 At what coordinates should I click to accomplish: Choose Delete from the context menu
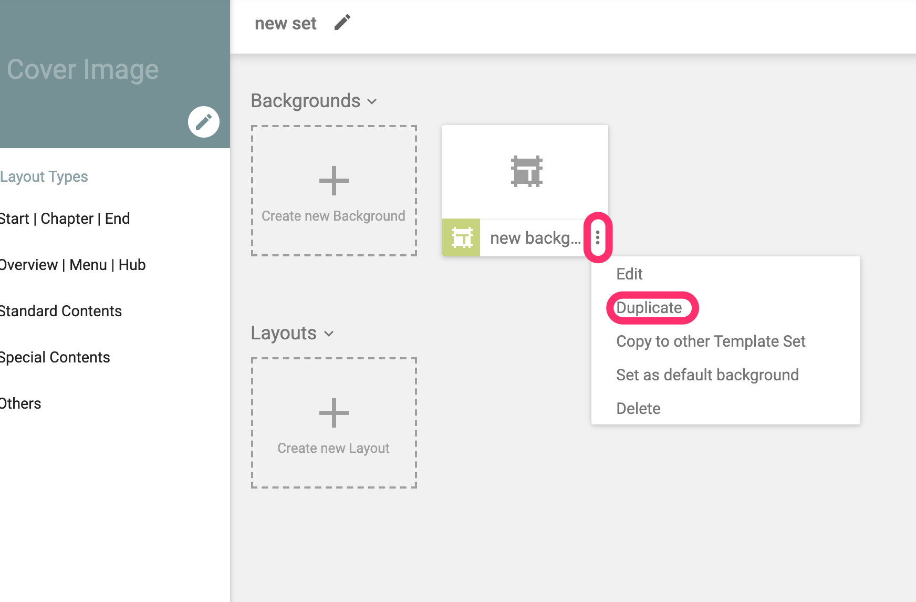[x=638, y=409]
